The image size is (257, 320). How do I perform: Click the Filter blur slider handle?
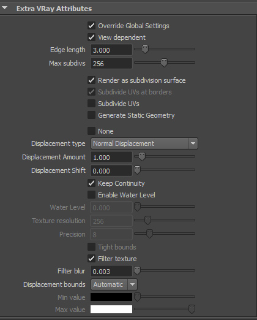138,270
